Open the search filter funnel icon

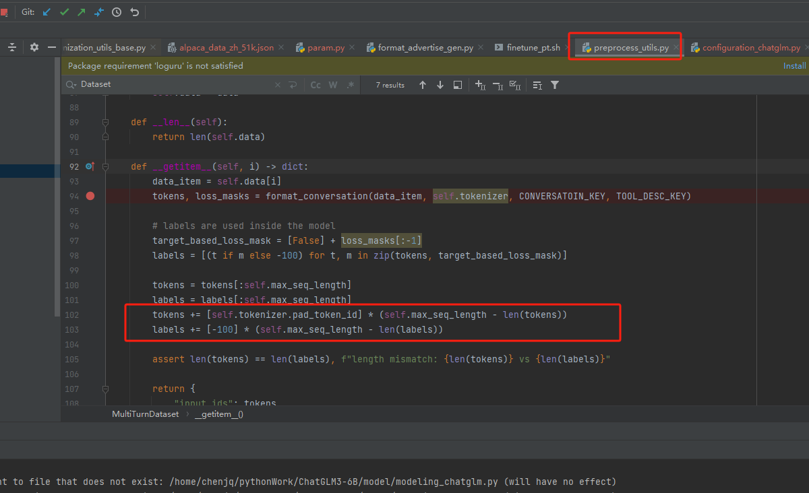click(555, 84)
